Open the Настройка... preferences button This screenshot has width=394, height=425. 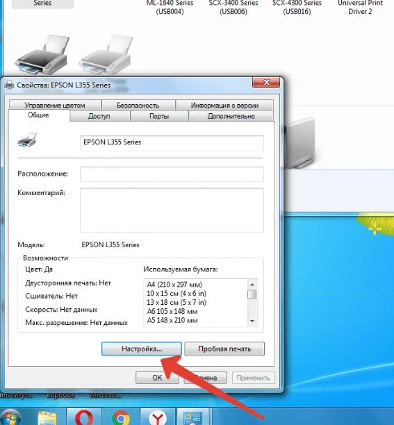pos(141,349)
